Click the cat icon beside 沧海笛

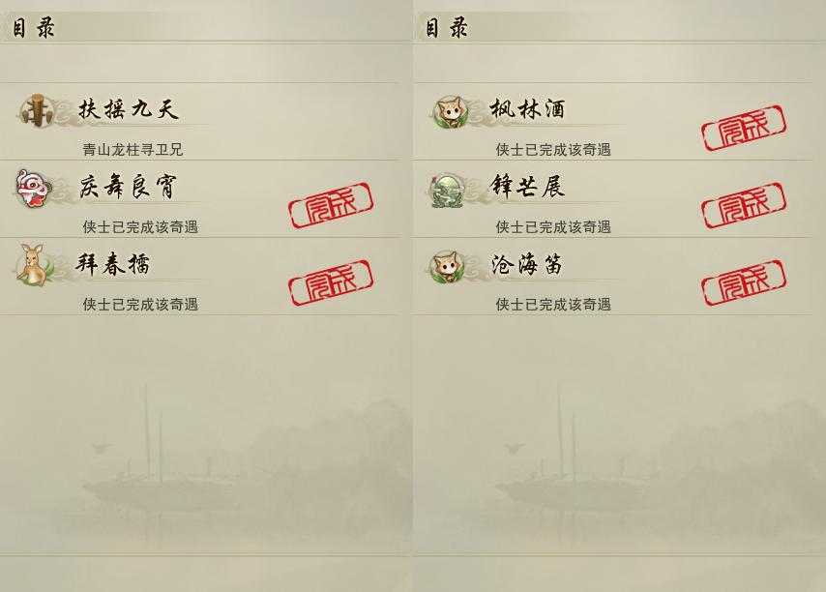coord(447,267)
